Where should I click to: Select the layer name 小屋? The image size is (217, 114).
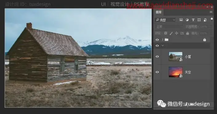[x=188, y=57]
